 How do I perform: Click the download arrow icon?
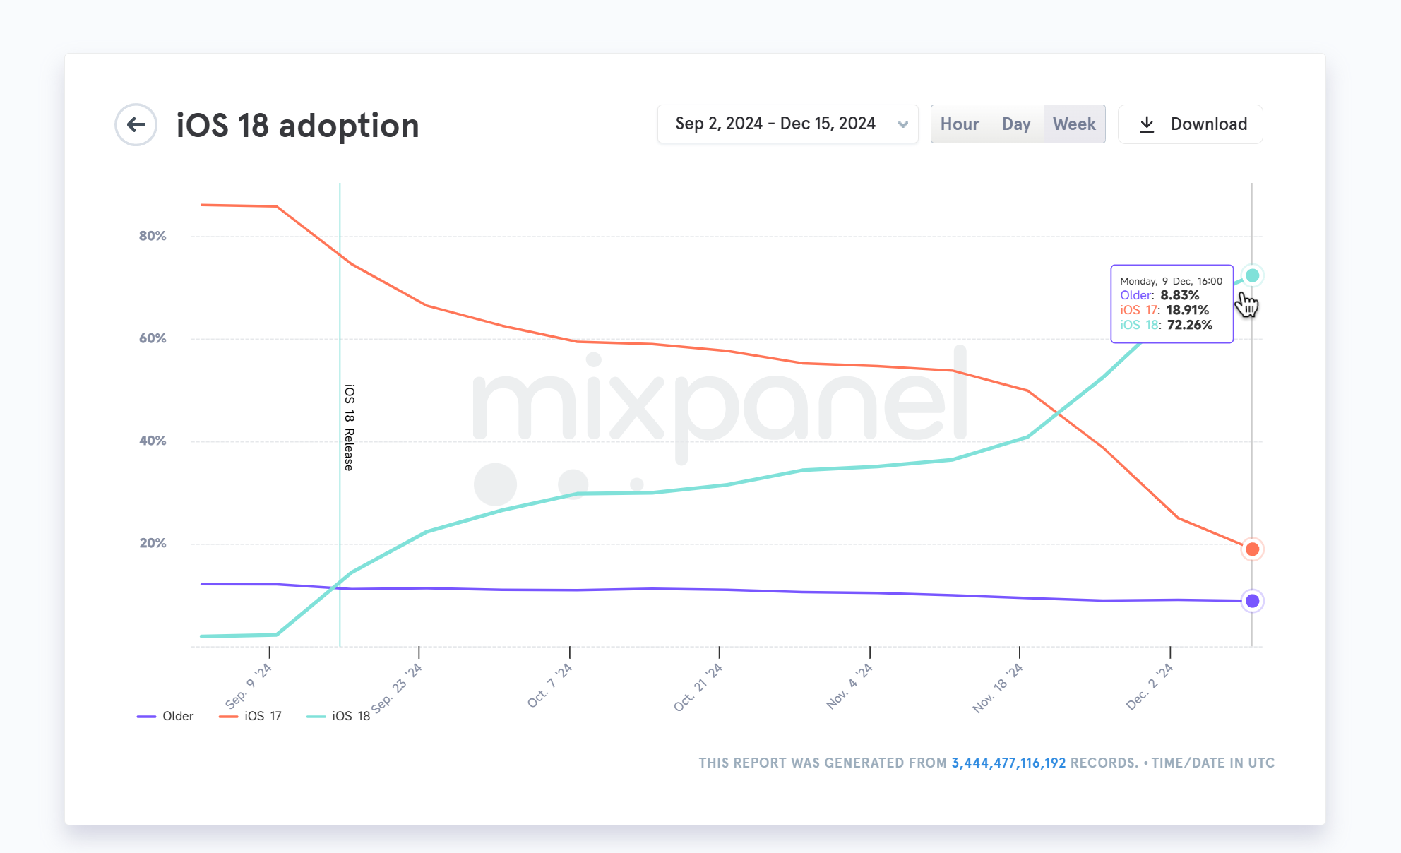[1147, 124]
